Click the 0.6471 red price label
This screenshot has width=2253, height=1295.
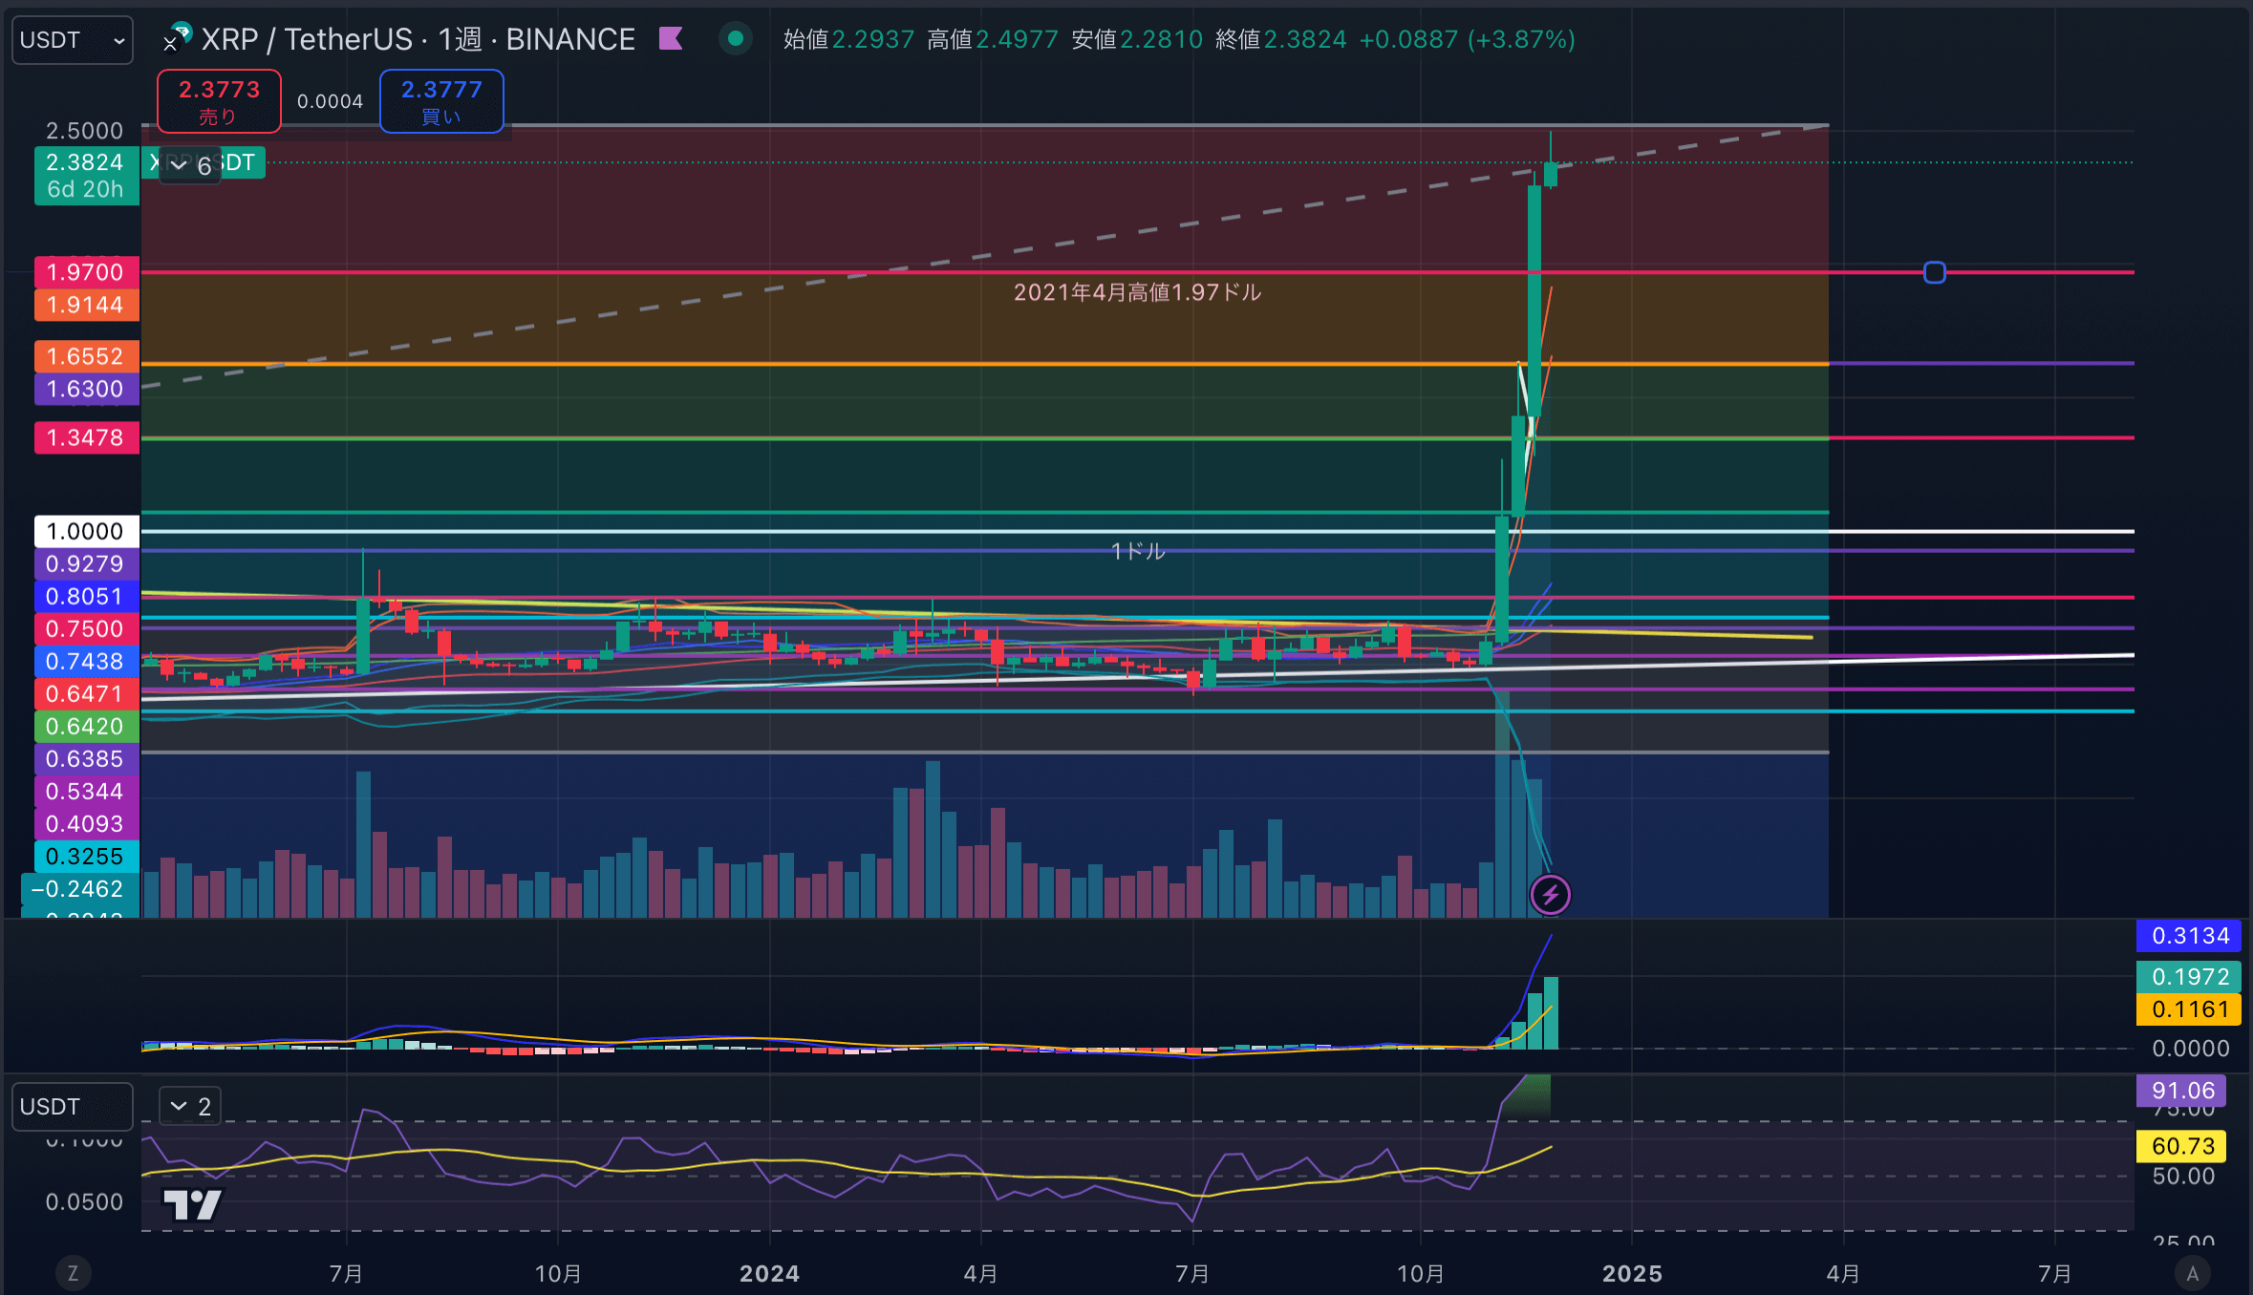86,693
